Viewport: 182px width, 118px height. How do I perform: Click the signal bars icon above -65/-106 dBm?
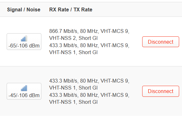pos(24,39)
